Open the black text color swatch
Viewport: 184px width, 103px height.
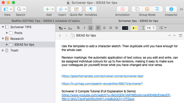coord(125,28)
